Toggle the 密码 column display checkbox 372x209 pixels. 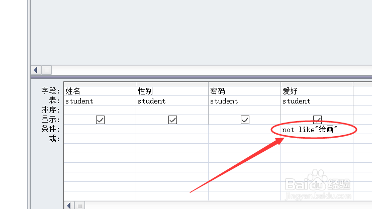(245, 120)
